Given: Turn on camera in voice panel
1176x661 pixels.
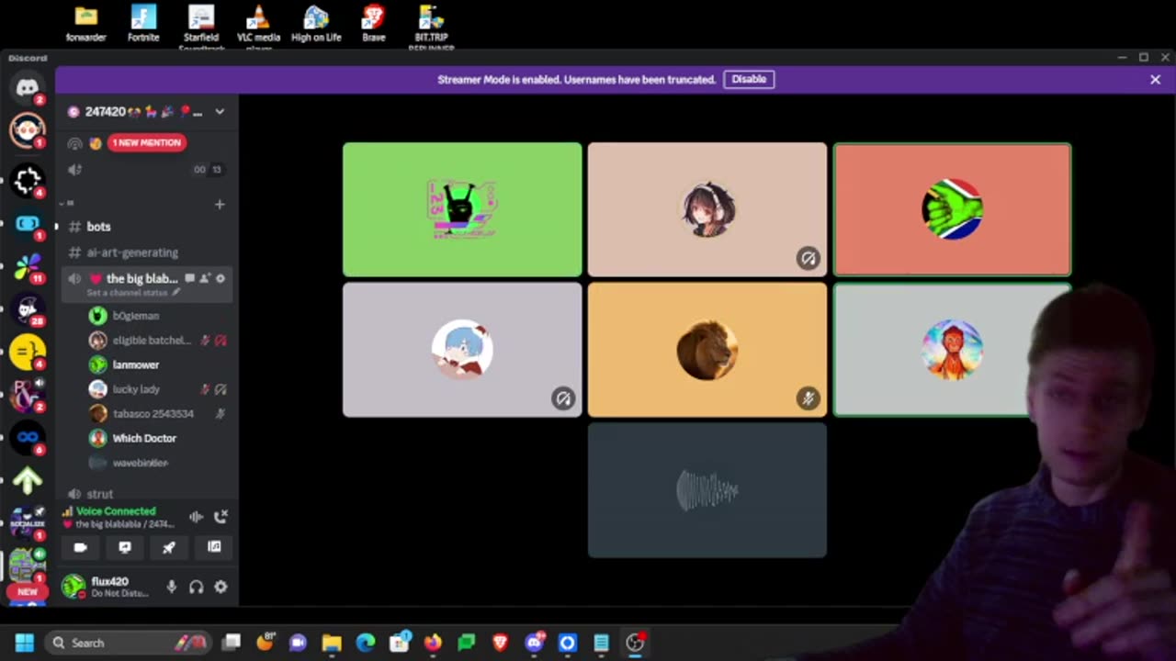Looking at the screenshot, I should tap(80, 547).
